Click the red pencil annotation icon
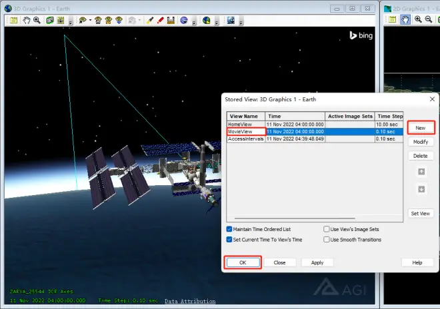 coord(160,20)
